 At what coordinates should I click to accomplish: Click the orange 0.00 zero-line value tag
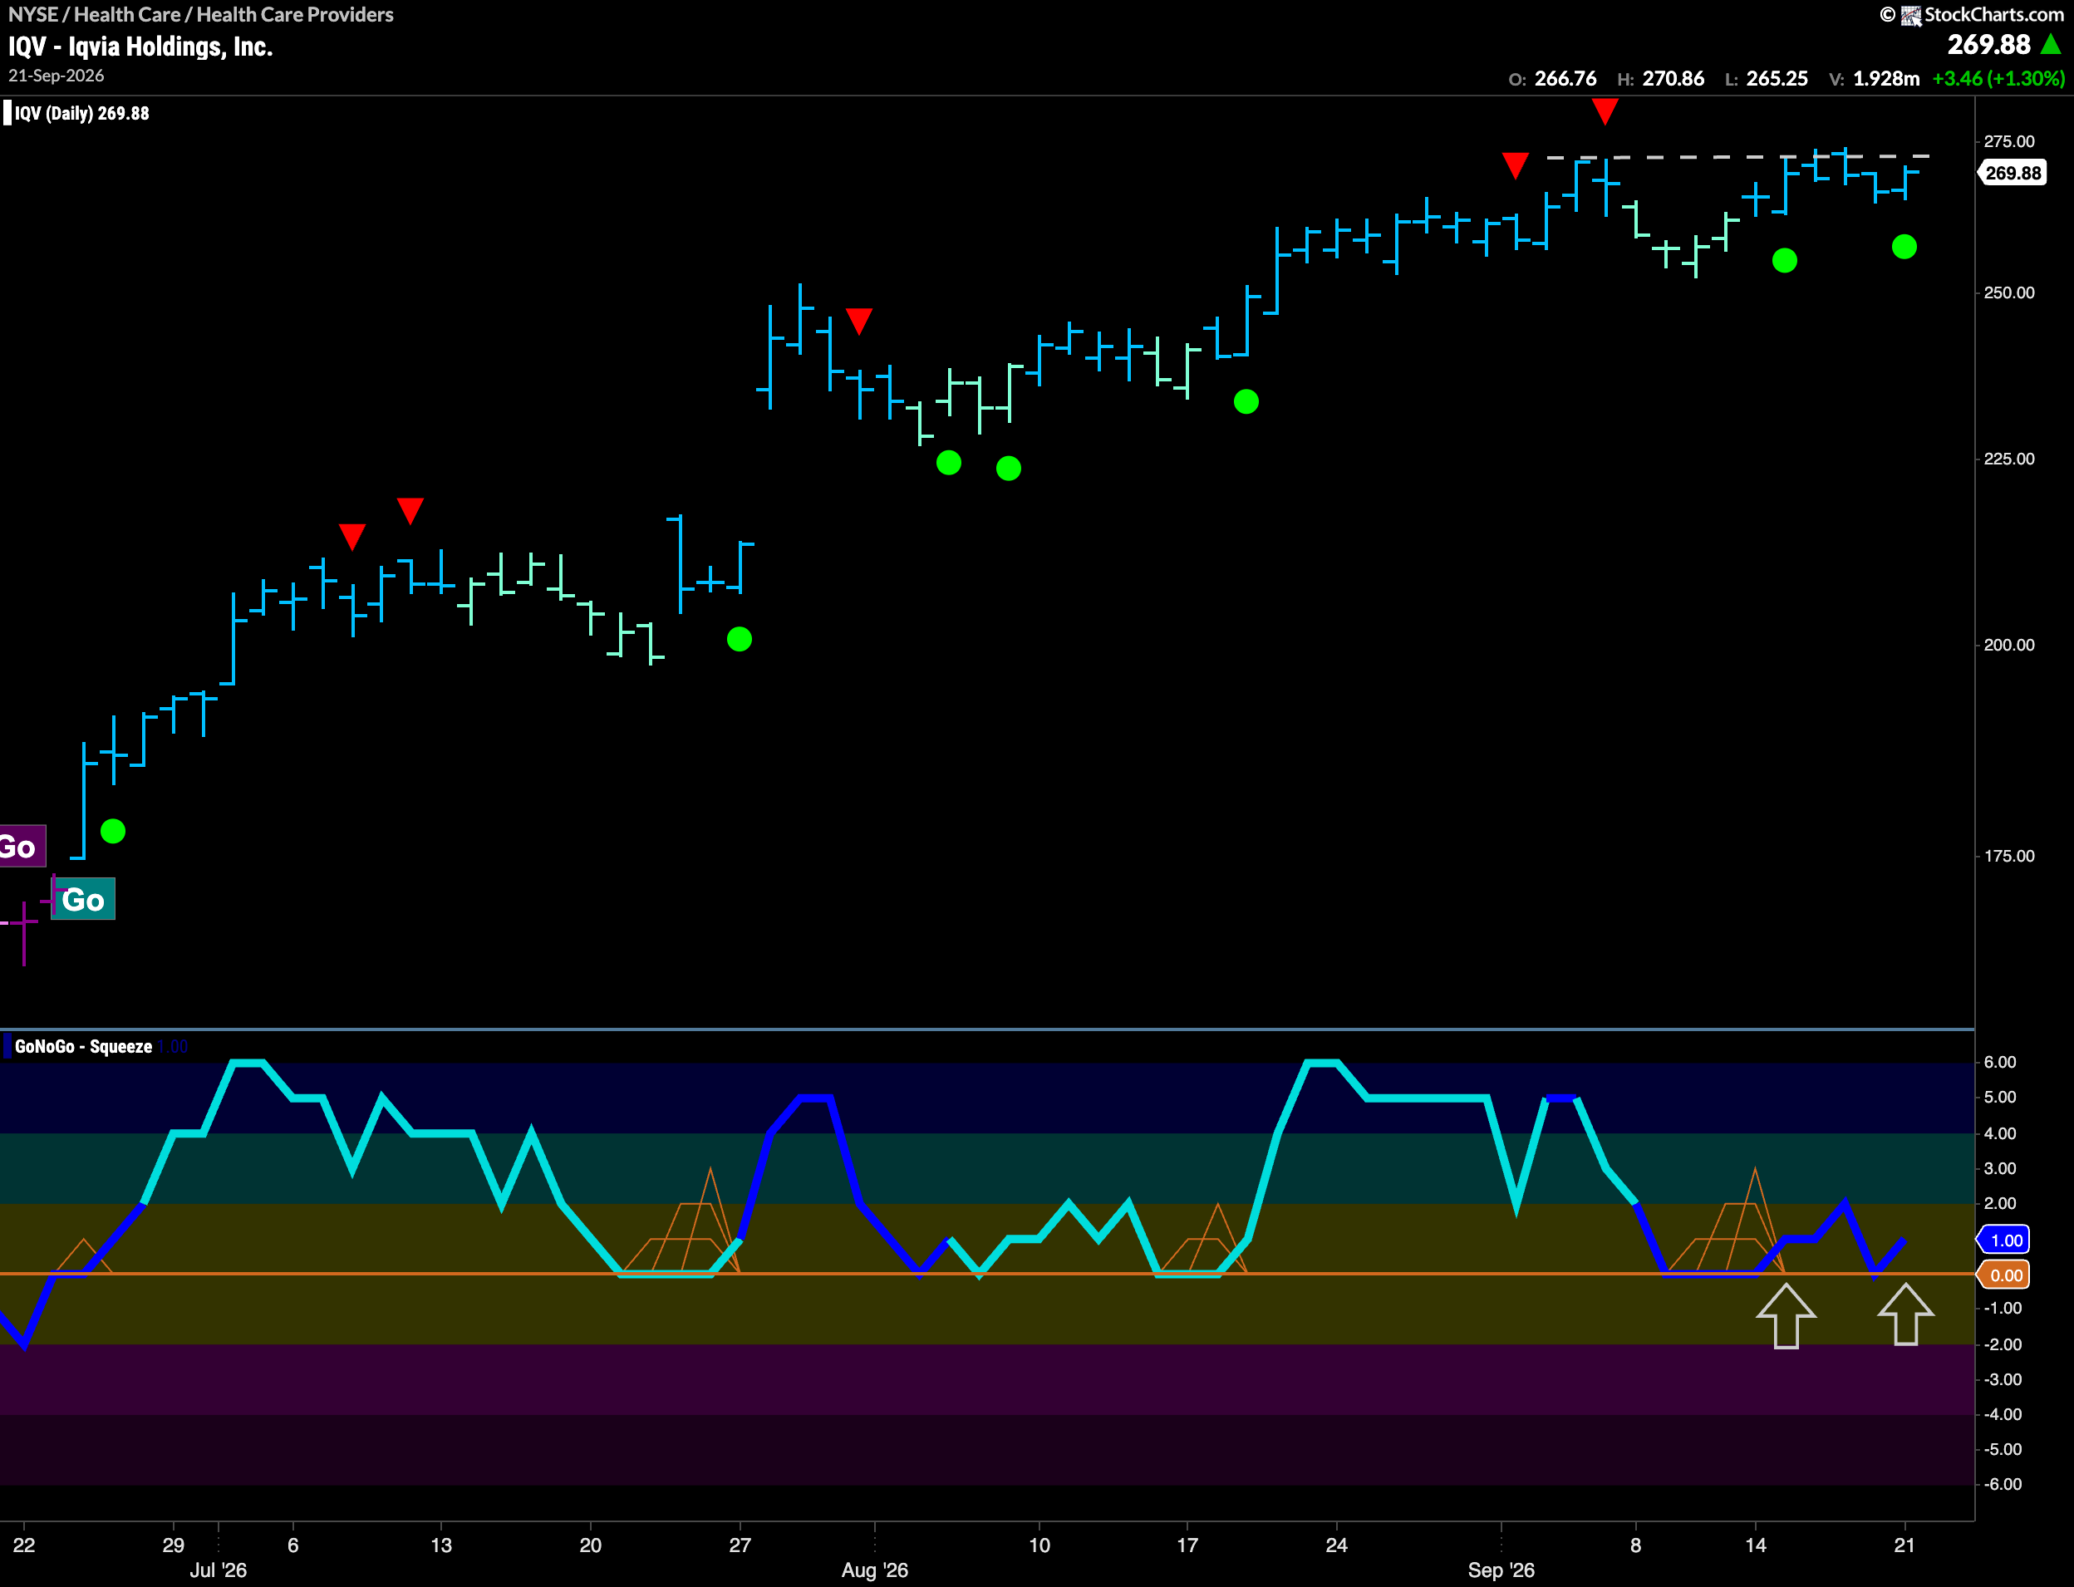tap(2005, 1275)
